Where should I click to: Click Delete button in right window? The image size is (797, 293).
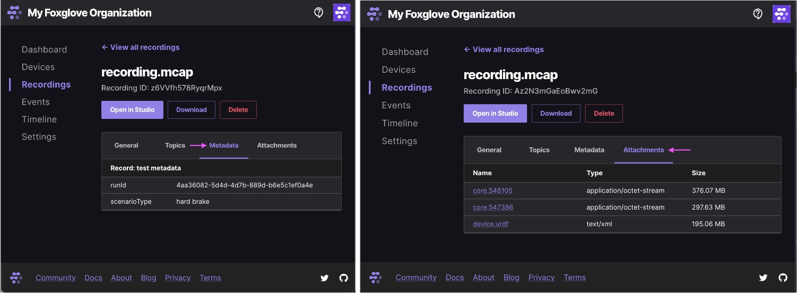click(604, 114)
